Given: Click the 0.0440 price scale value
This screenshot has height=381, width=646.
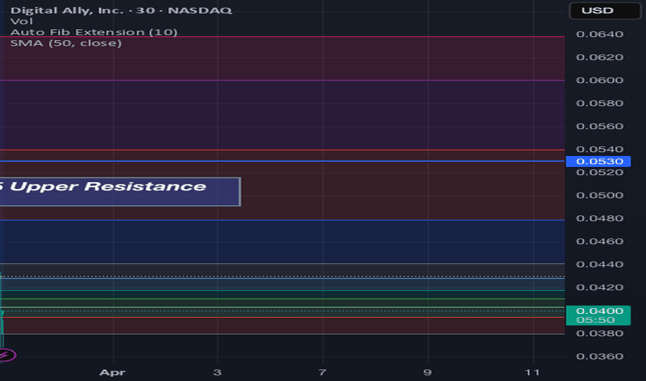Looking at the screenshot, I should 600,265.
